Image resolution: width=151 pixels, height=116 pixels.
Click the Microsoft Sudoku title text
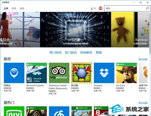pyautogui.click(x=35, y=85)
